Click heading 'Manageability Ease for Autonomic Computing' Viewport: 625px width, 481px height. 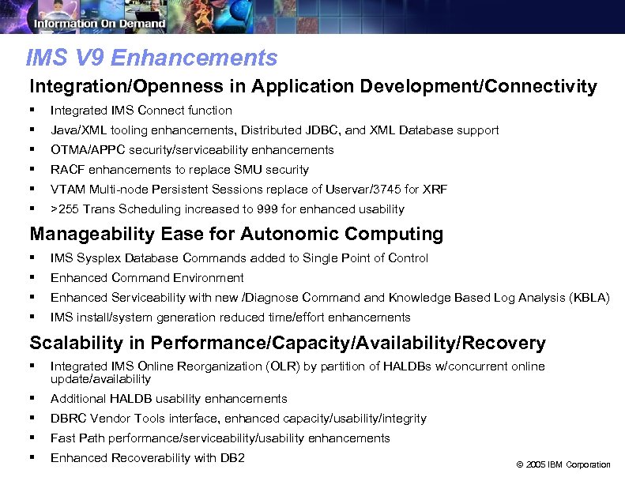(236, 234)
